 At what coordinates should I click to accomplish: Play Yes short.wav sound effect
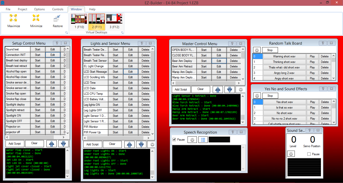313,102
